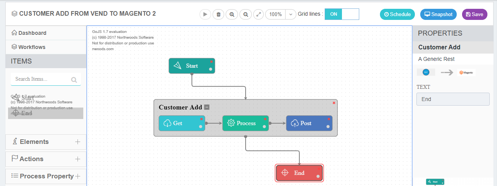
Task: Run the workflow with the play button
Action: 205,14
